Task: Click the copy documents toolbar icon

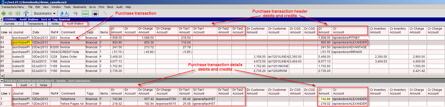Action: (x=105, y=13)
